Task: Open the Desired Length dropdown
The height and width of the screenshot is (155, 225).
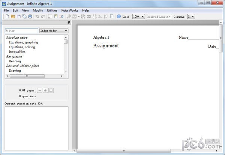Action: (159, 17)
